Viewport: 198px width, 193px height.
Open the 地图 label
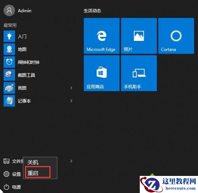[x=22, y=49]
